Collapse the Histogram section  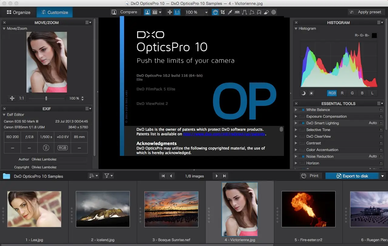[296, 29]
